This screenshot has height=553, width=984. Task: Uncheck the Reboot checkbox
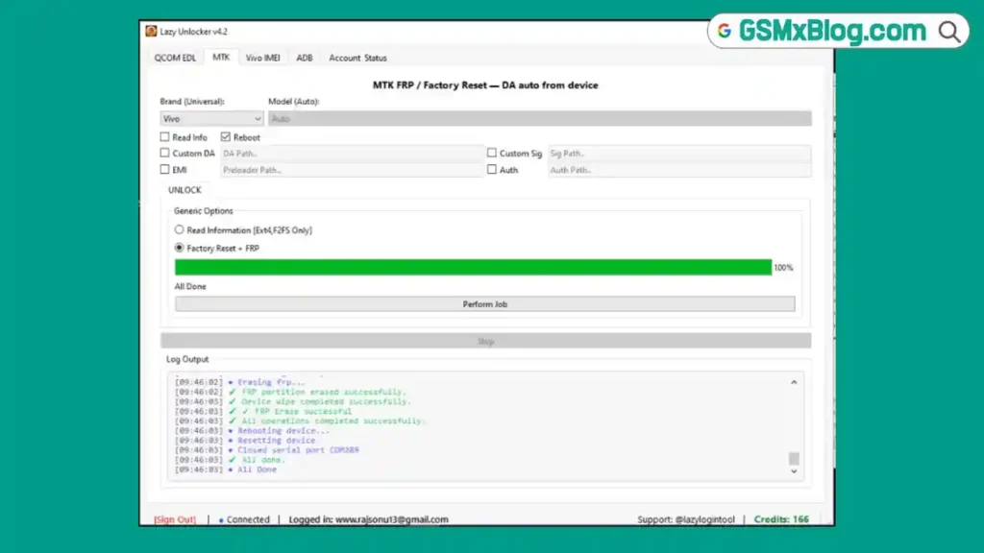[225, 136]
